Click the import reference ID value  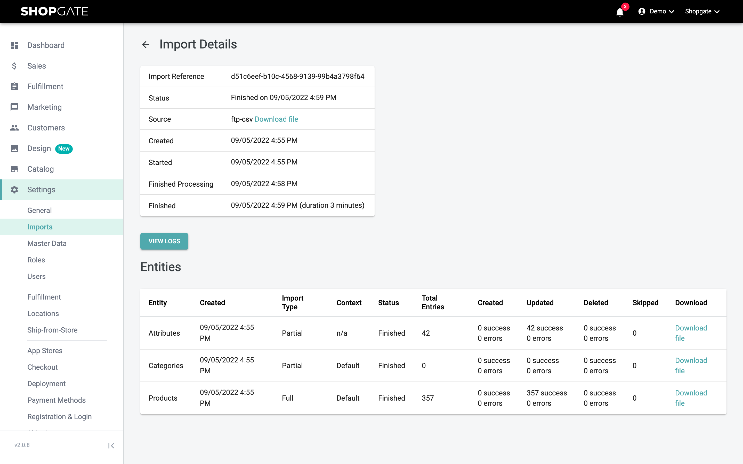297,76
